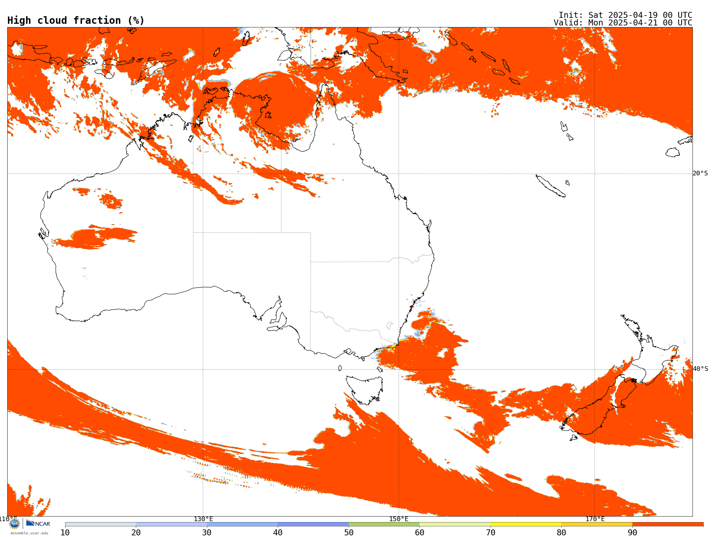Click the 150°E longitude label

click(x=399, y=519)
